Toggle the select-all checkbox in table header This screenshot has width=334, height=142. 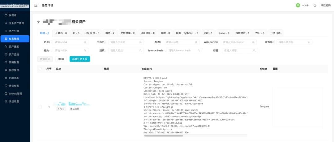coord(40,69)
